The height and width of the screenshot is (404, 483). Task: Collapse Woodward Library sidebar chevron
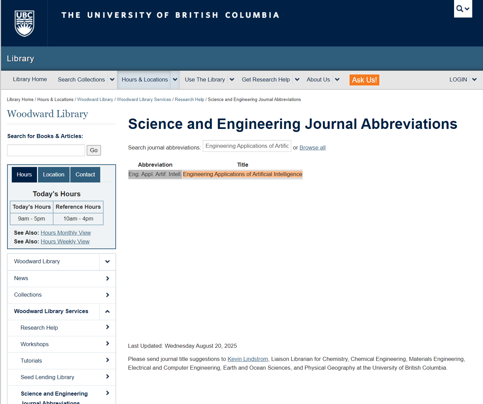pyautogui.click(x=107, y=262)
